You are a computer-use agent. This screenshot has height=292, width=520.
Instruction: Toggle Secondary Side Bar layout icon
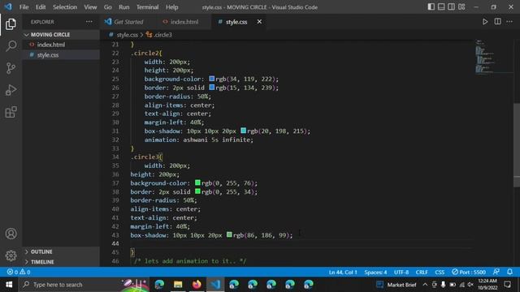[x=452, y=7]
